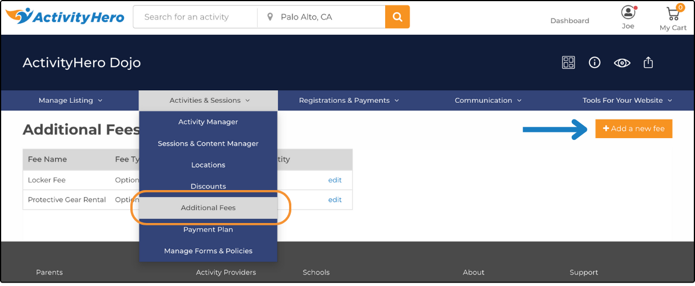Click the grid layout icon in banner

569,62
